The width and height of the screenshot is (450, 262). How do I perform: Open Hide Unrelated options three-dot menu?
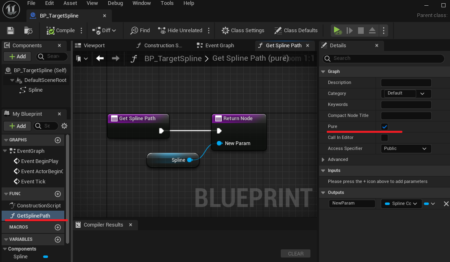click(x=209, y=31)
